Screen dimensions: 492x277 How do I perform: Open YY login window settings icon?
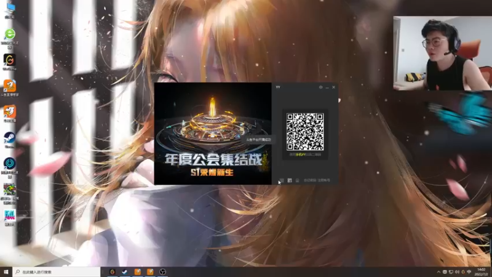coord(320,87)
